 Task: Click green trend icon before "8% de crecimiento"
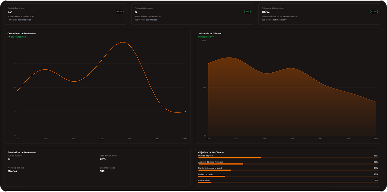pos(9,37)
